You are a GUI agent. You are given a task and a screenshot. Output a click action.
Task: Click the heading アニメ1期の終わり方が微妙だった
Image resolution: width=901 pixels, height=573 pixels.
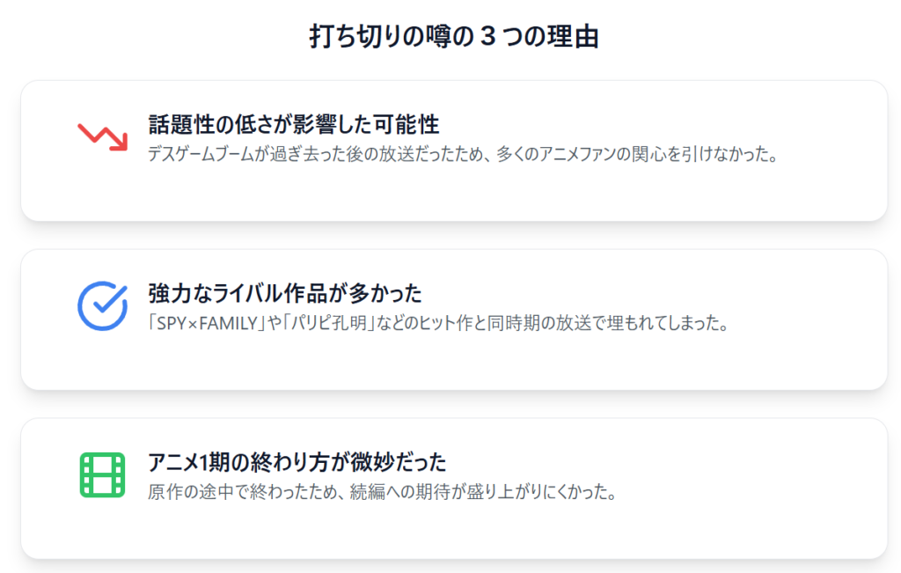[297, 461]
